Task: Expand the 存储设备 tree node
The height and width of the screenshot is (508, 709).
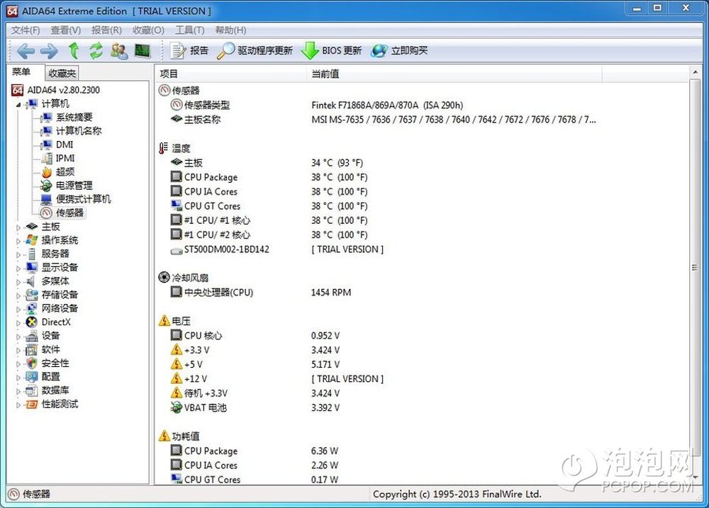Action: pyautogui.click(x=18, y=295)
